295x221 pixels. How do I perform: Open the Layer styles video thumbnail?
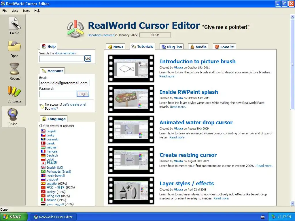pos(131,190)
